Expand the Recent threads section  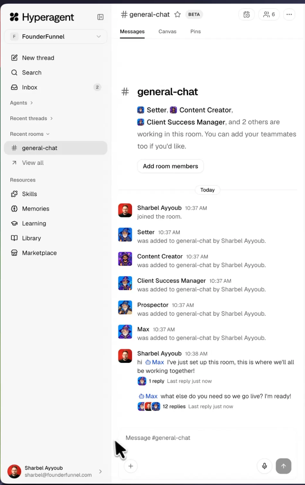[x=31, y=119]
